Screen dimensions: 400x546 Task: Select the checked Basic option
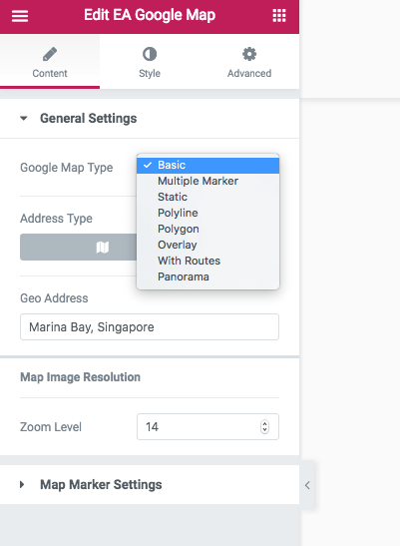click(x=207, y=165)
